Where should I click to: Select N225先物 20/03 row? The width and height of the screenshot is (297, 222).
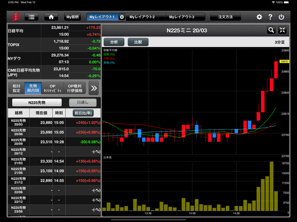[x=54, y=123]
